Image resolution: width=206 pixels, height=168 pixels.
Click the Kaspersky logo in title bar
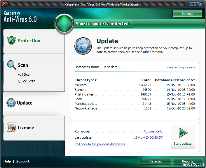click(4, 4)
